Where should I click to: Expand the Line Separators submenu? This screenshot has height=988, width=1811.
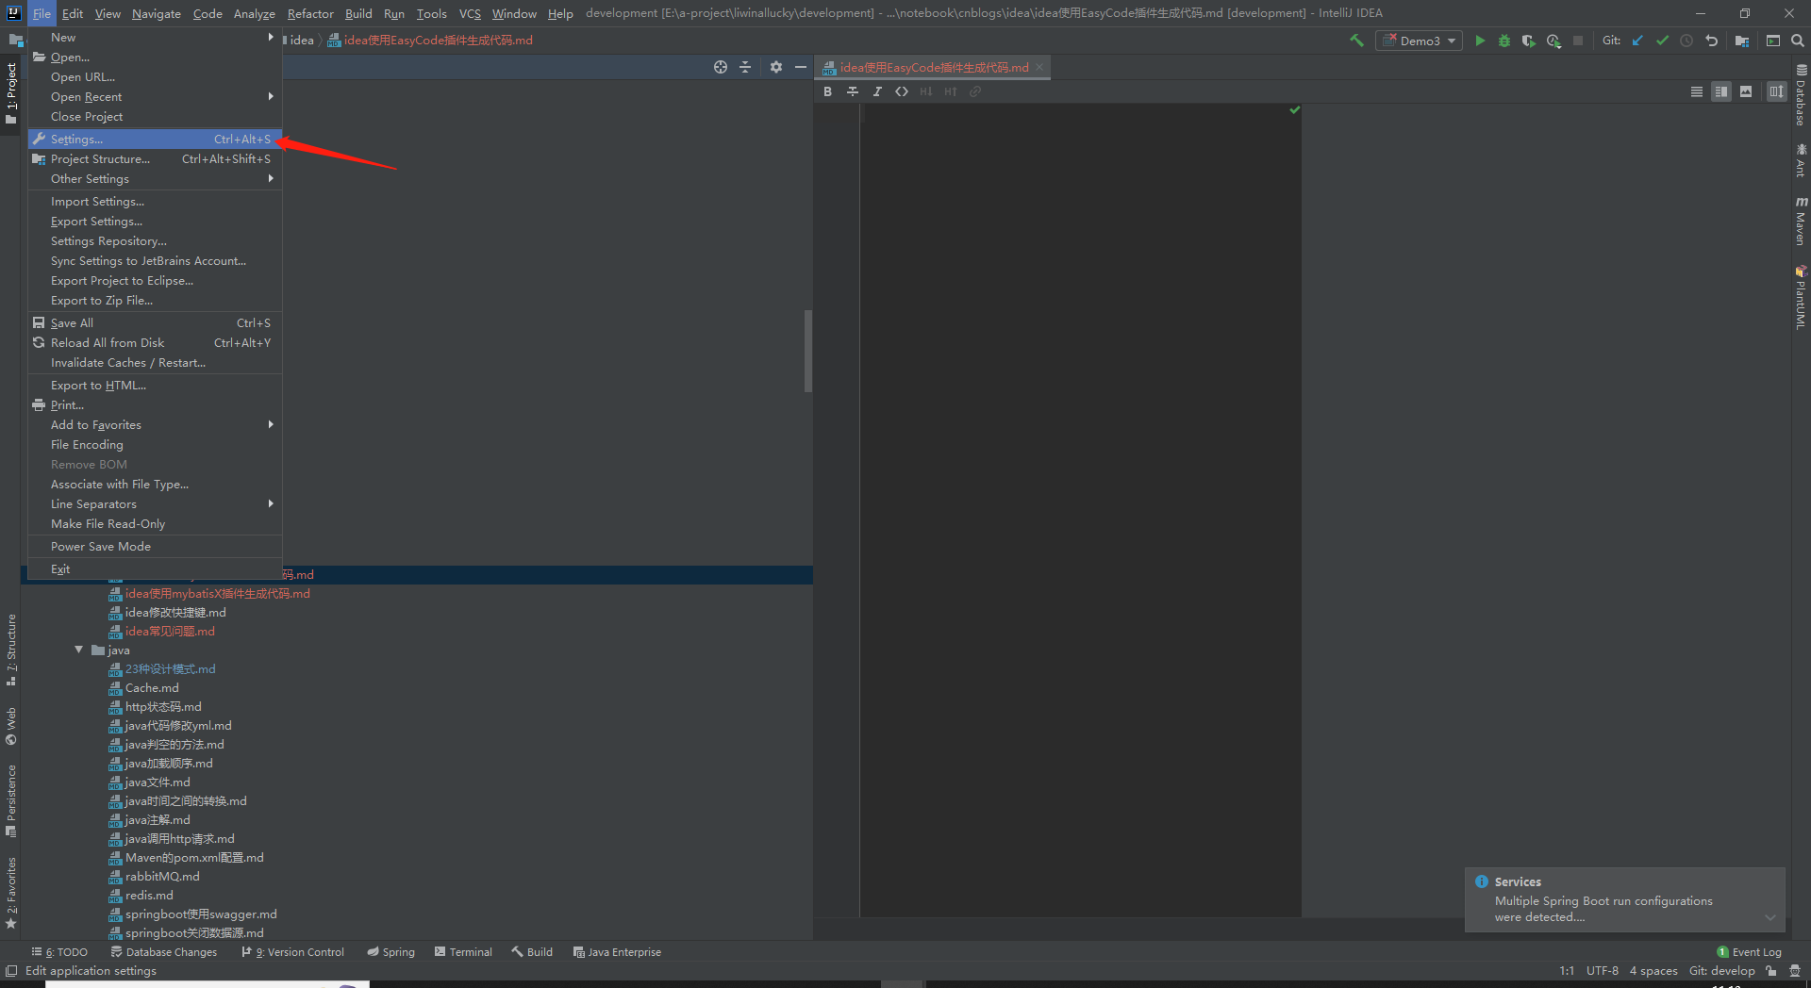(x=155, y=504)
